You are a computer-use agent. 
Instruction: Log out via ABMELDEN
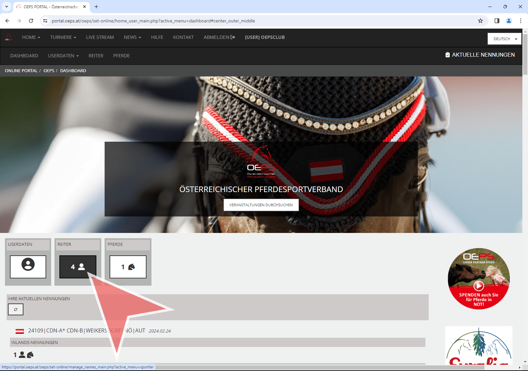(219, 37)
